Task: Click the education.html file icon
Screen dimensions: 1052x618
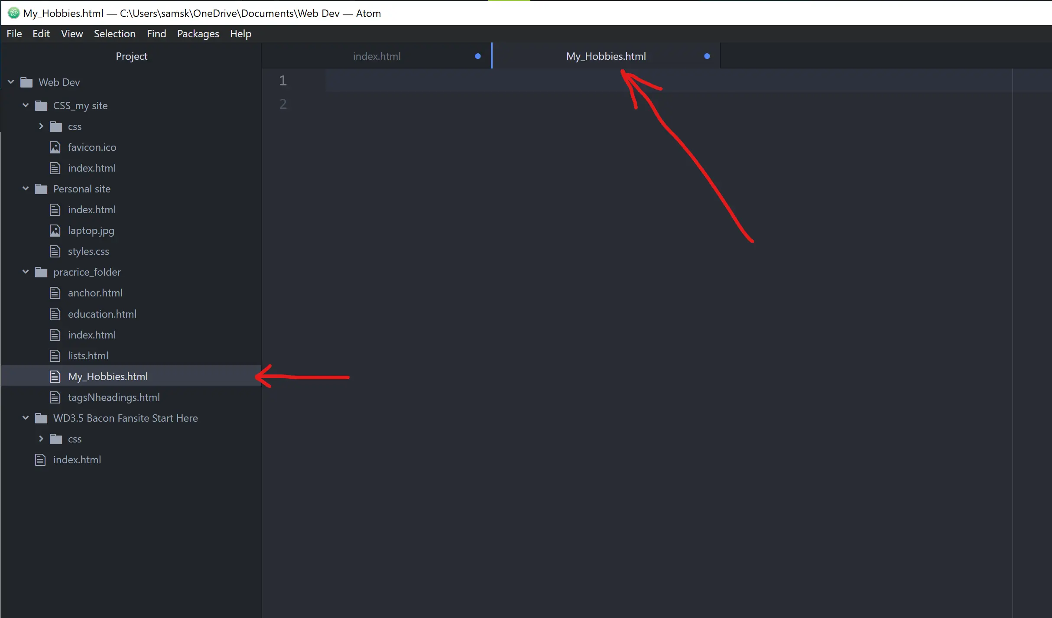Action: [x=55, y=314]
